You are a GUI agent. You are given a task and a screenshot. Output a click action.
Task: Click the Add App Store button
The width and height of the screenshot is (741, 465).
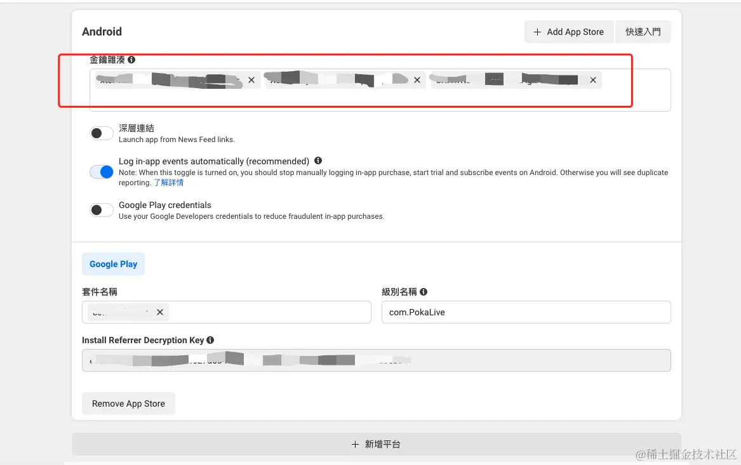click(569, 32)
